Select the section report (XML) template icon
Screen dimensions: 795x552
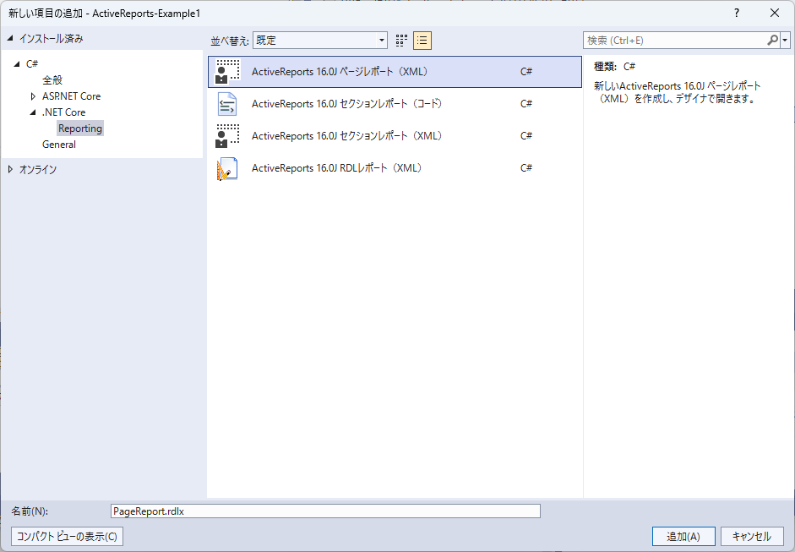click(227, 136)
